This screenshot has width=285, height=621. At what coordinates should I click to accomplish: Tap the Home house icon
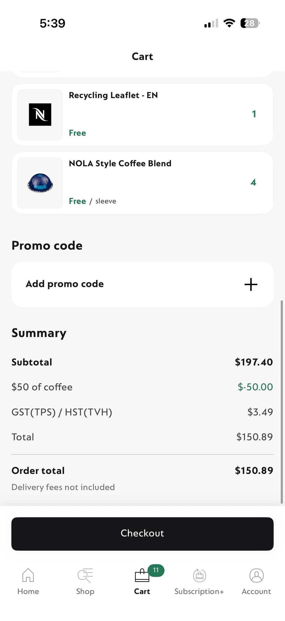28,575
